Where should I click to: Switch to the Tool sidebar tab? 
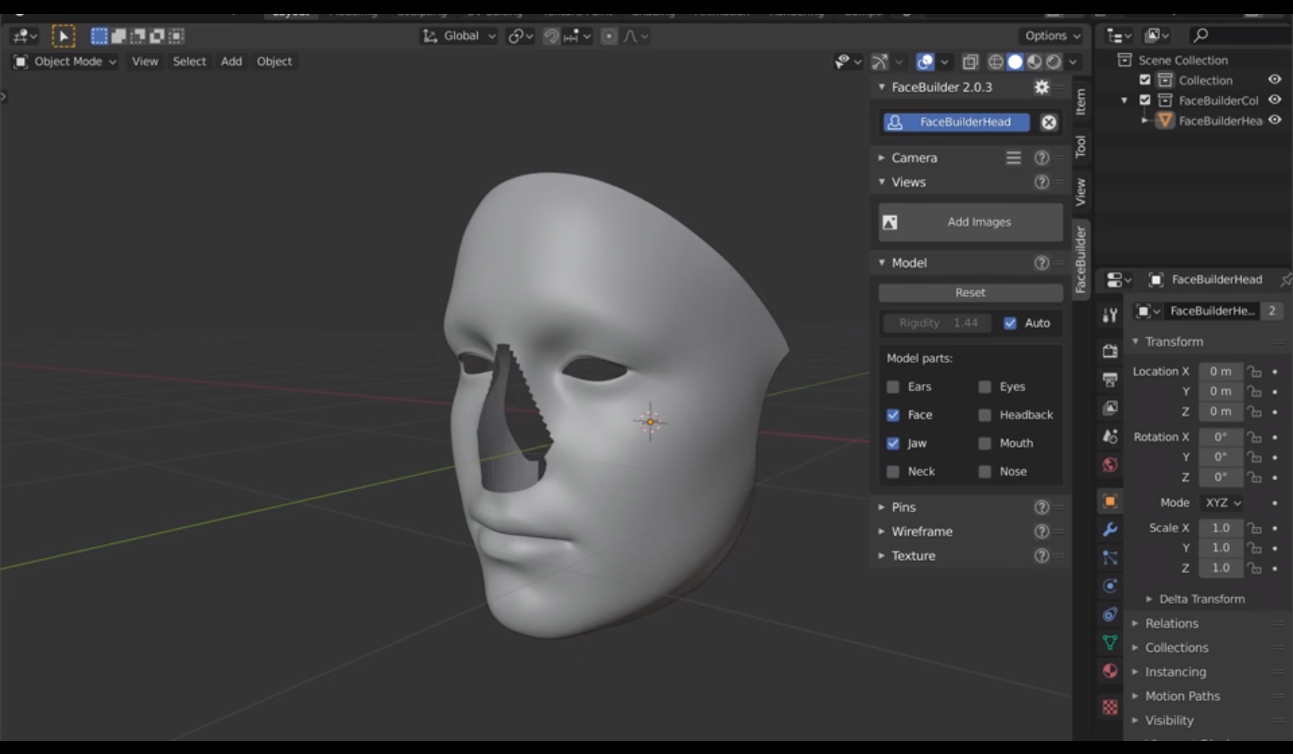(x=1081, y=146)
